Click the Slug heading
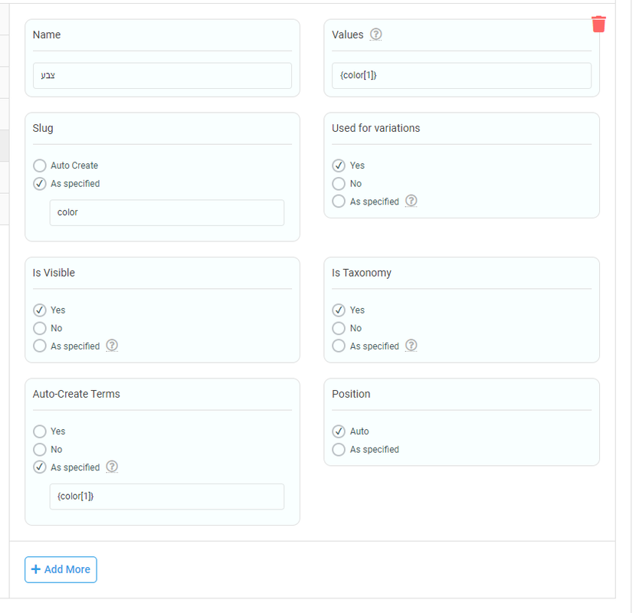Image resolution: width=639 pixels, height=613 pixels. (x=43, y=128)
